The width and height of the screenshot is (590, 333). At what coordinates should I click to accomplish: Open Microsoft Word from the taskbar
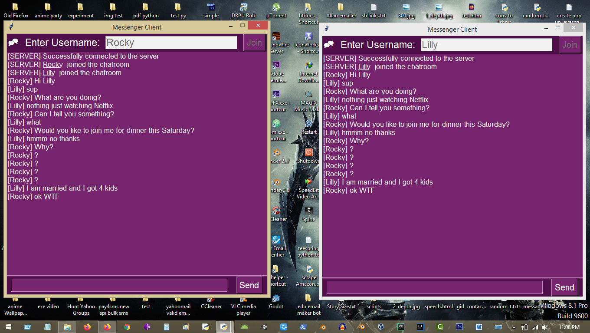(x=479, y=327)
